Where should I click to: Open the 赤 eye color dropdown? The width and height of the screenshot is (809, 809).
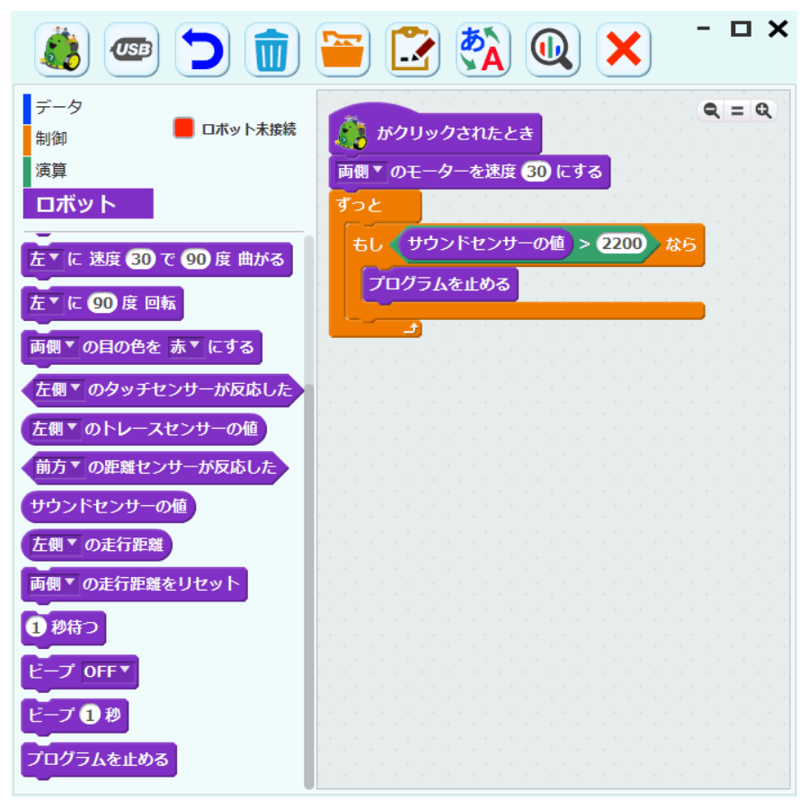pos(184,346)
